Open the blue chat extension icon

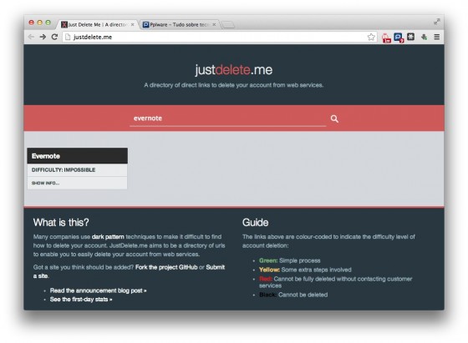[x=399, y=38]
